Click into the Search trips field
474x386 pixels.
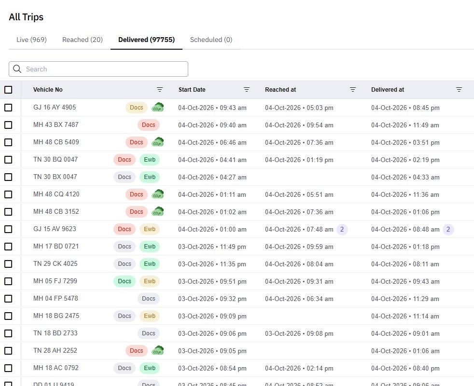tap(98, 69)
